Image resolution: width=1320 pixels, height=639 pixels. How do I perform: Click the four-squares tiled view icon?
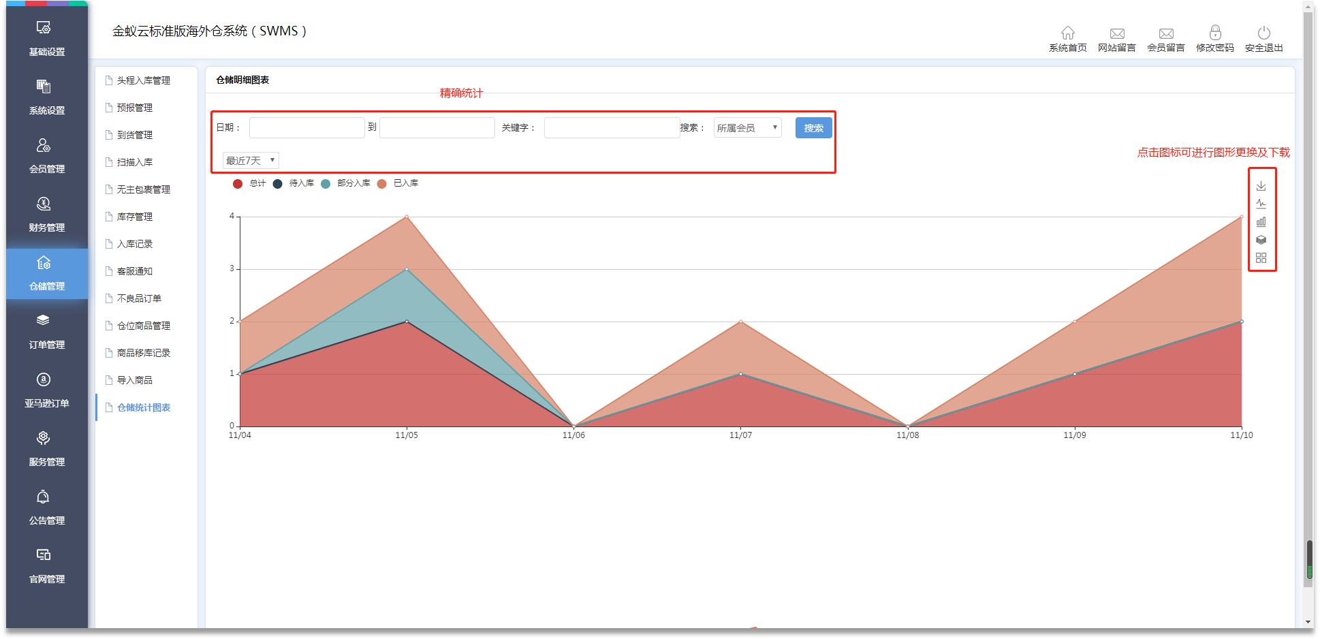(x=1261, y=258)
